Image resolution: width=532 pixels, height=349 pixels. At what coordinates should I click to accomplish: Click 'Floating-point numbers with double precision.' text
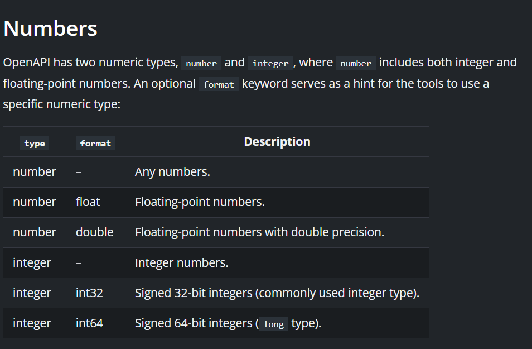(x=259, y=232)
